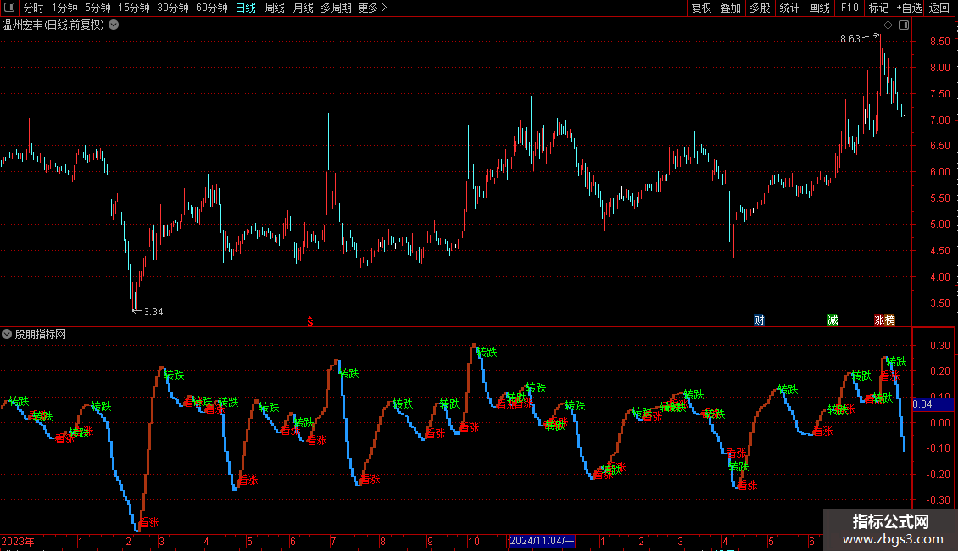958x551 pixels.
Task: Click the 标记 mark button
Action: [878, 8]
